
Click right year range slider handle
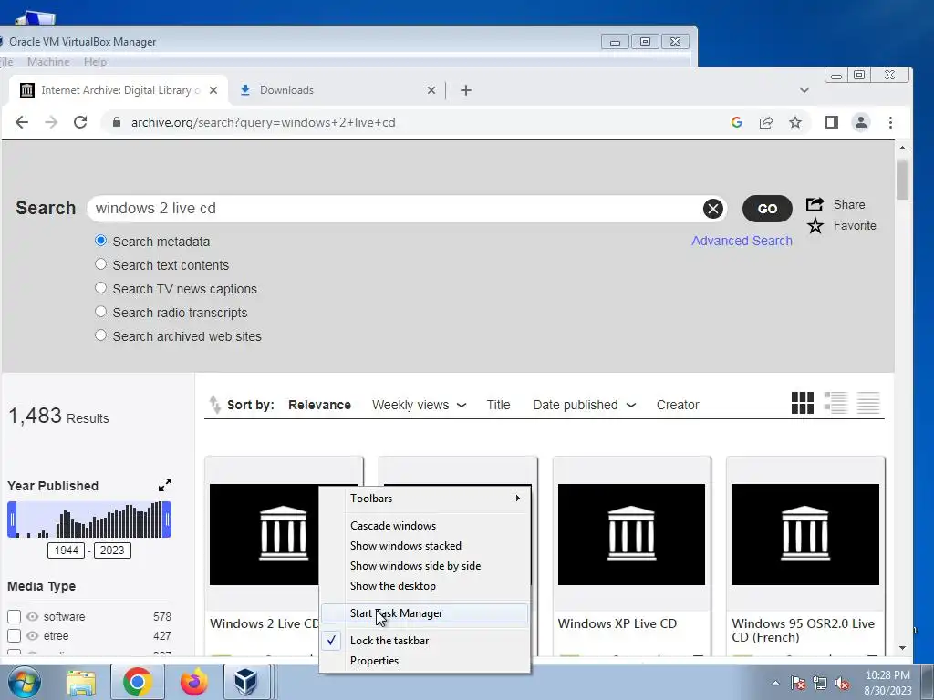click(168, 520)
